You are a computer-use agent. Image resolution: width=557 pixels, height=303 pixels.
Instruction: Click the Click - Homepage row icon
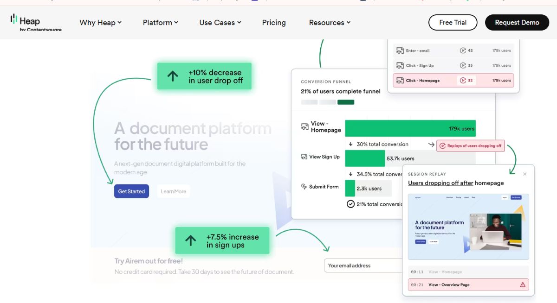pyautogui.click(x=399, y=80)
